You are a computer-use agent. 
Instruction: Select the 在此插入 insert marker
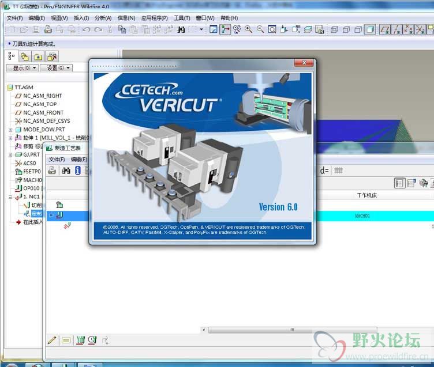click(x=33, y=222)
